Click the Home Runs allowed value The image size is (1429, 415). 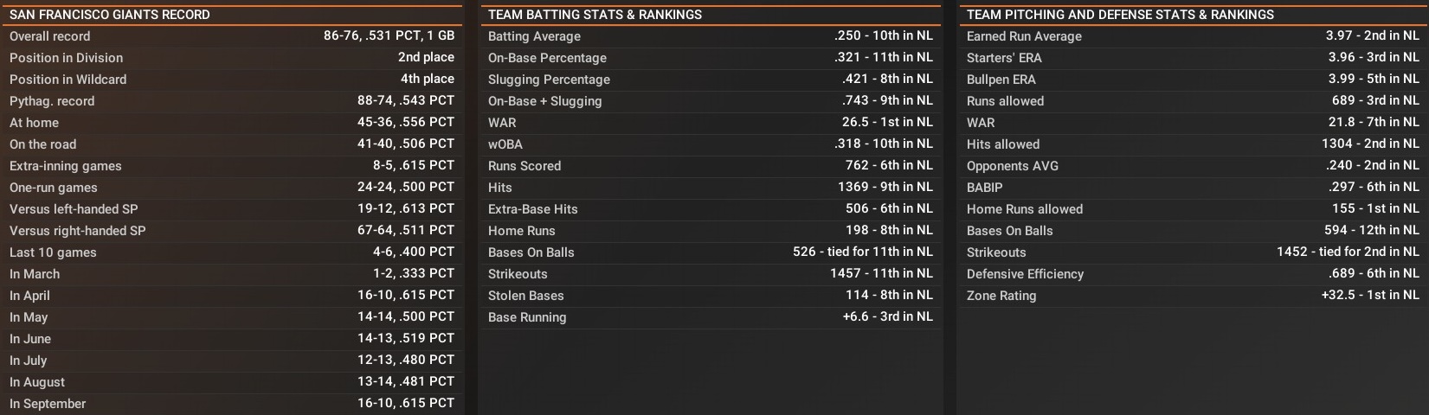coord(1375,209)
